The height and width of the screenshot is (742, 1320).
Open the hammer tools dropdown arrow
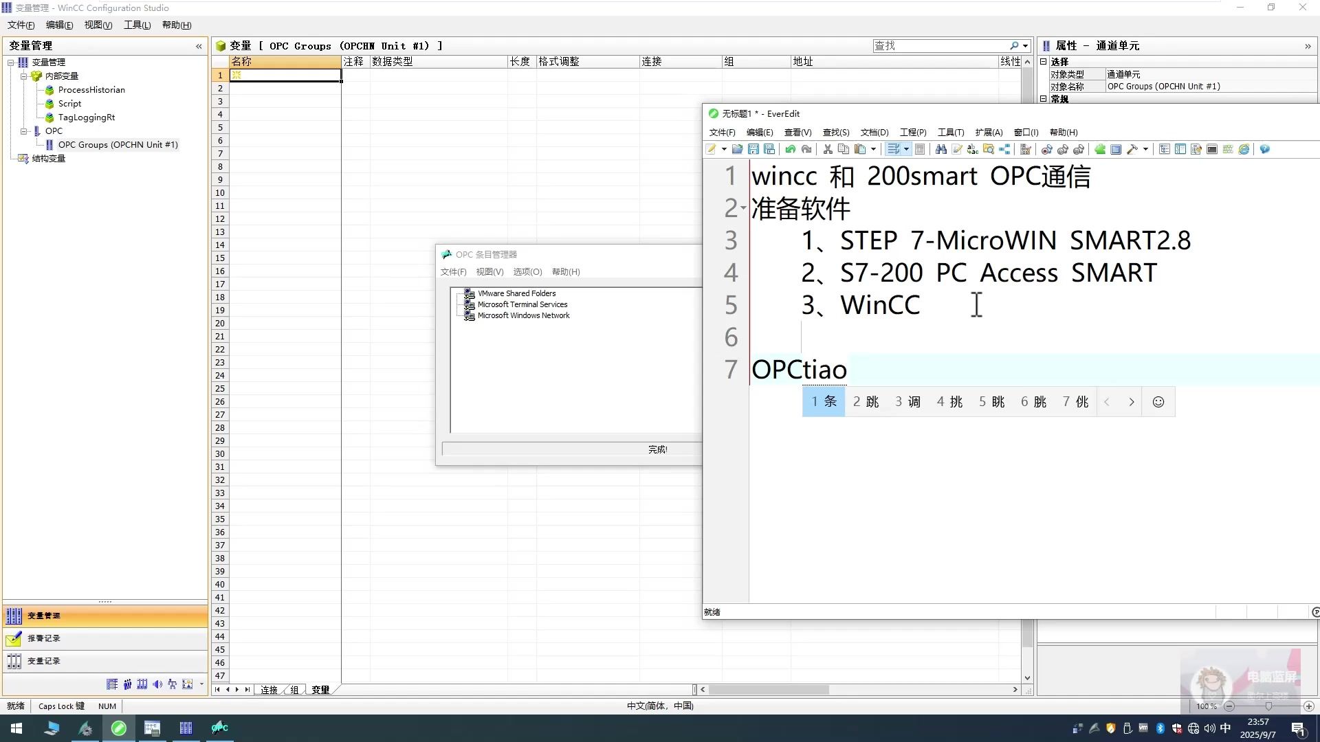pos(1145,149)
